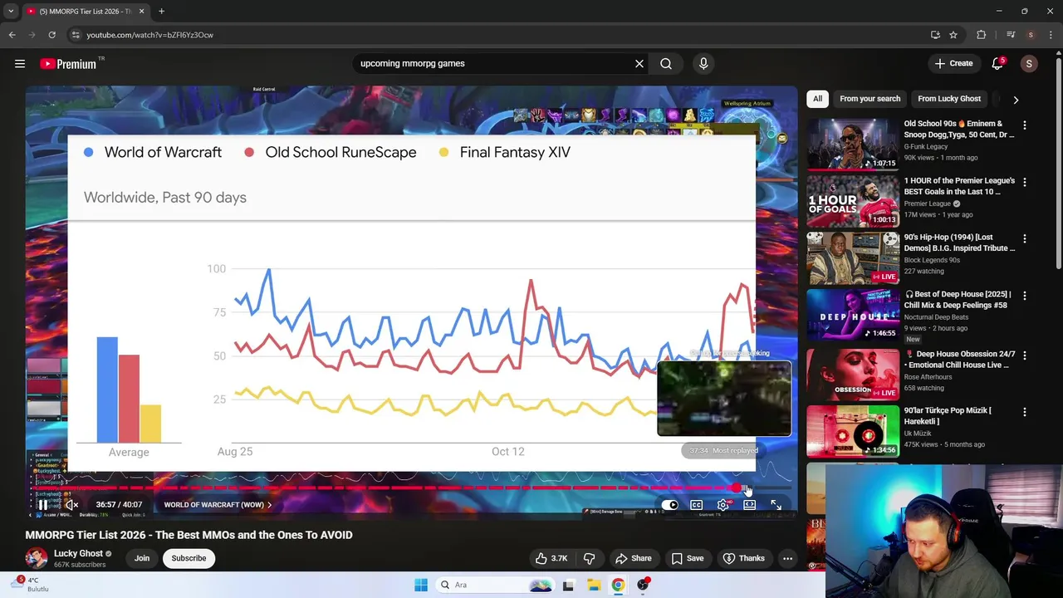The width and height of the screenshot is (1063, 598).
Task: Toggle the autoplay switch in the player
Action: (x=670, y=504)
